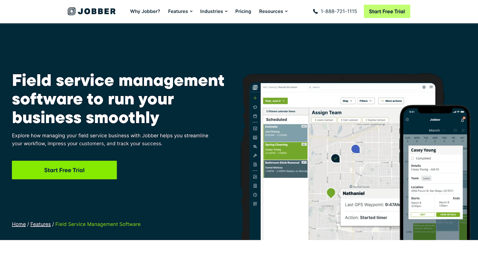478x258 pixels.
Task: Open the Requests inbox icon in the sidebar
Action: (x=255, y=138)
